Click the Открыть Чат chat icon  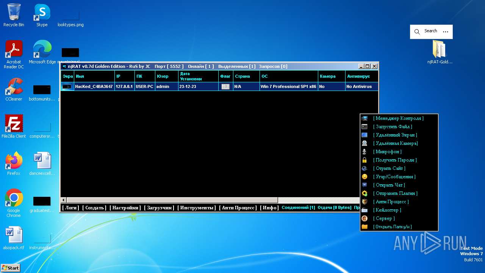click(x=365, y=185)
